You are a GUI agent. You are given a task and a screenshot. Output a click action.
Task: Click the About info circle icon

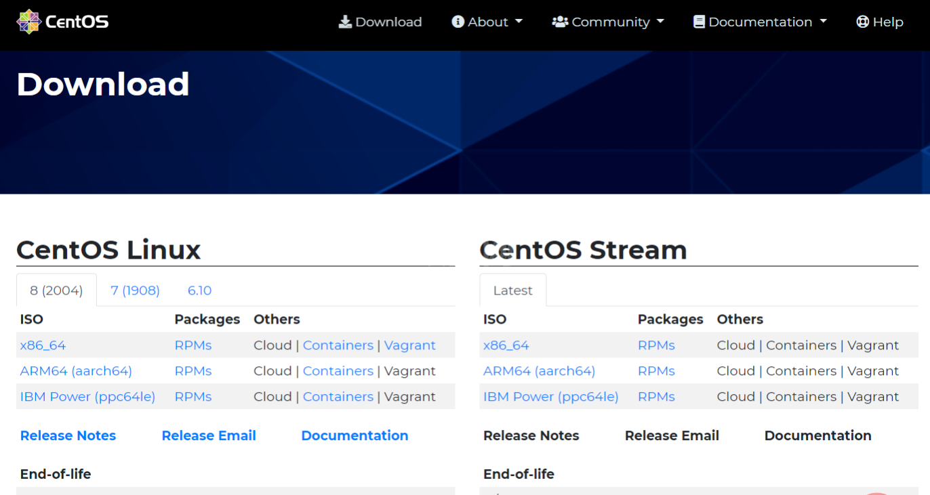point(458,22)
